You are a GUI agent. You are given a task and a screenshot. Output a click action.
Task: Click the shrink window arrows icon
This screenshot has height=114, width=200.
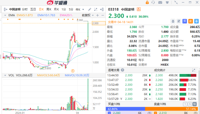176,2
